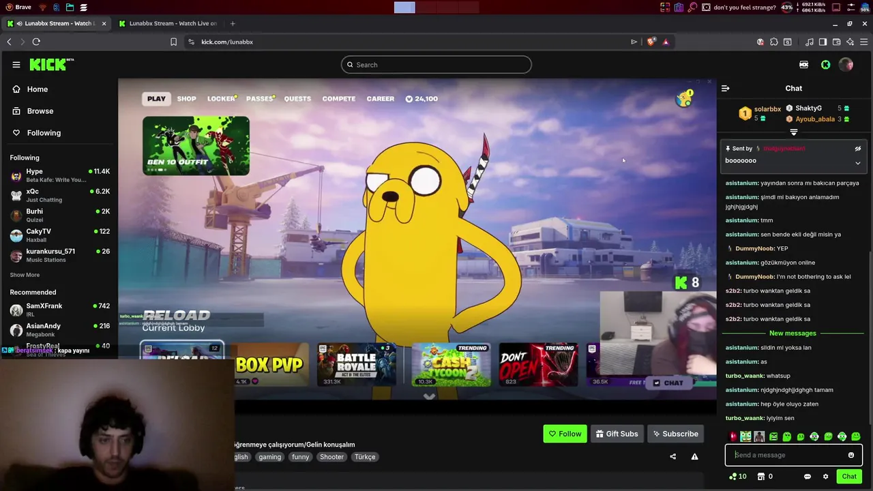Open Following in the sidebar

59,133
